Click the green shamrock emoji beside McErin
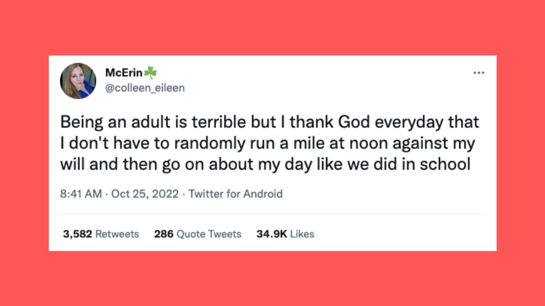 tap(150, 73)
